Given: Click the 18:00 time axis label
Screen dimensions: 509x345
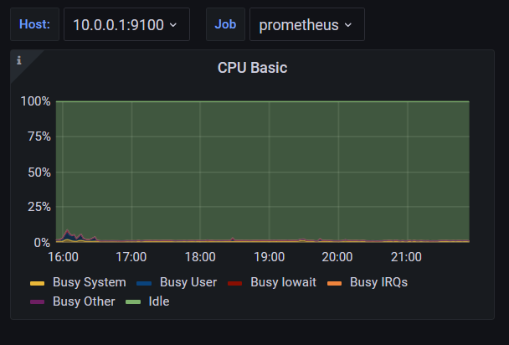Looking at the screenshot, I should coord(200,257).
